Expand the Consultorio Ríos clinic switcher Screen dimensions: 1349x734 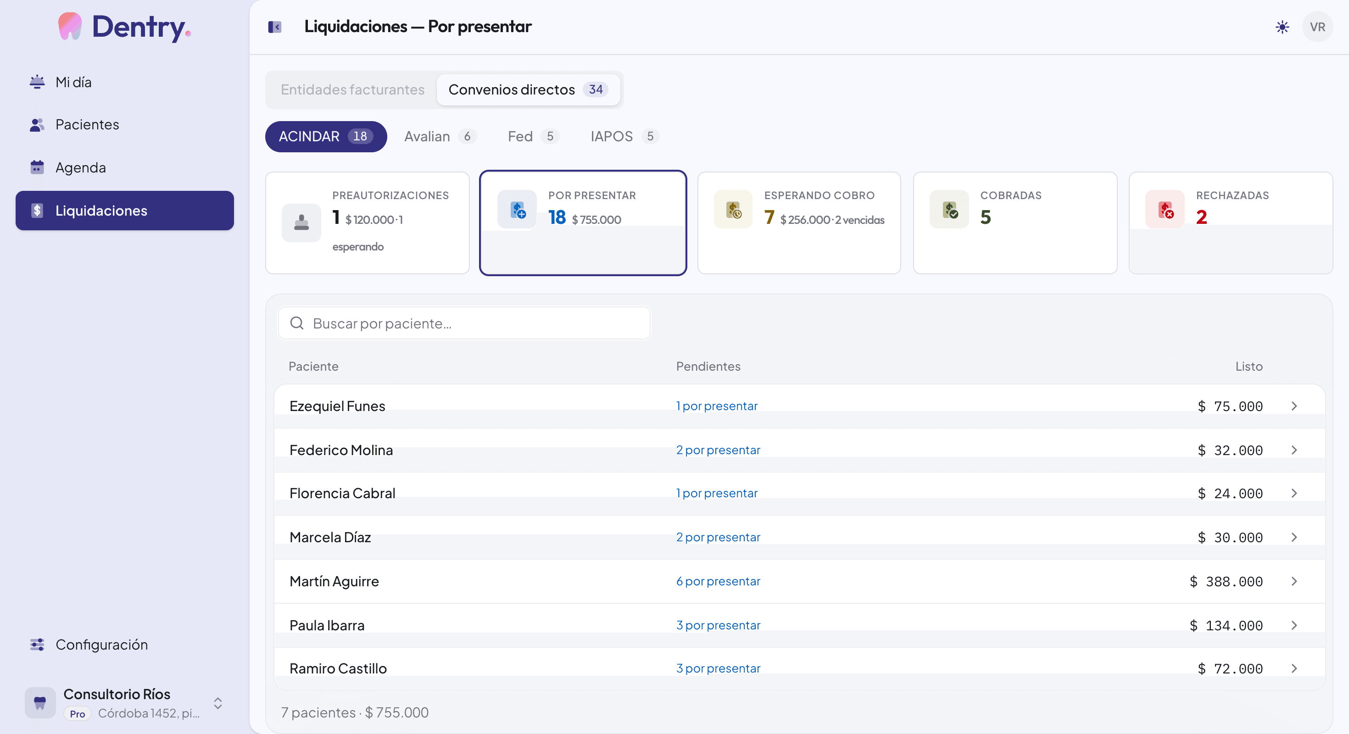218,703
